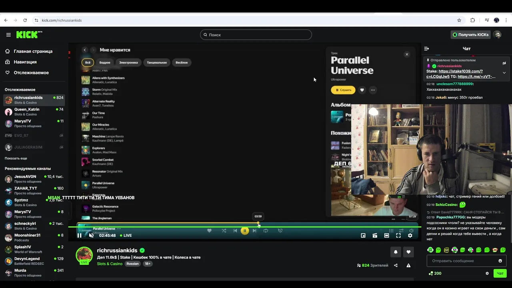This screenshot has height=288, width=512.
Task: Select the Всё filter chip in the music app
Action: pos(88,62)
